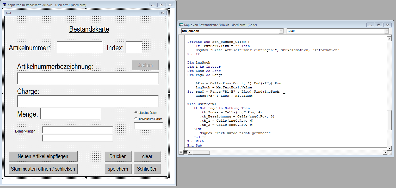The width and height of the screenshot is (396, 188).
Task: Click the code window title bar icon
Action: pos(181,25)
